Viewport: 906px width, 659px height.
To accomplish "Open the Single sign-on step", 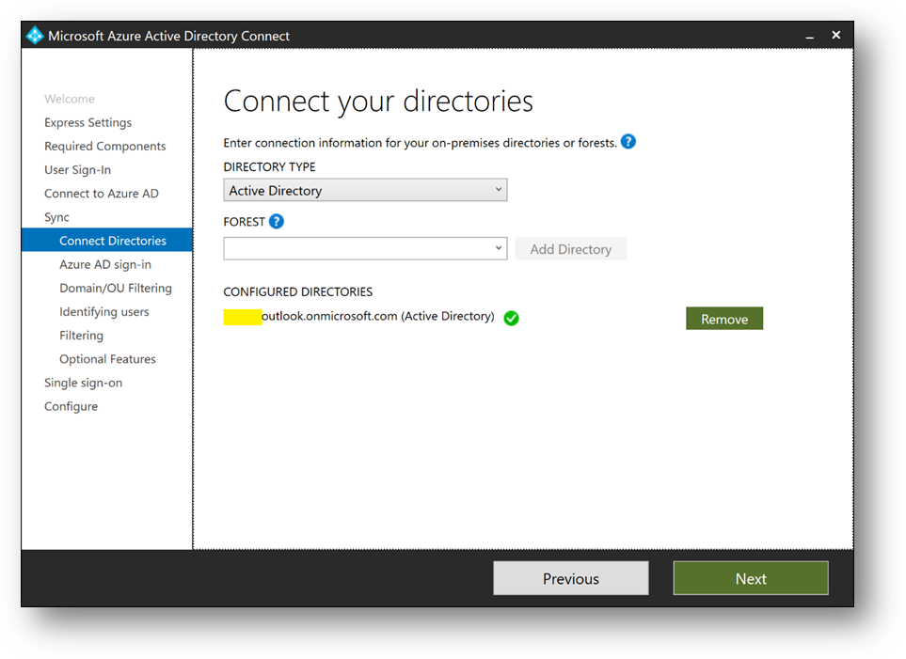I will point(83,383).
